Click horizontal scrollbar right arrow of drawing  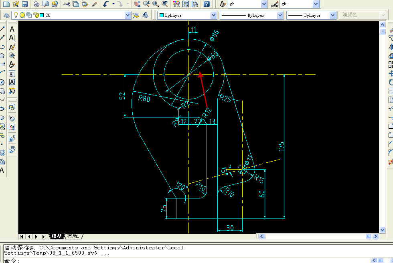[x=375, y=237]
